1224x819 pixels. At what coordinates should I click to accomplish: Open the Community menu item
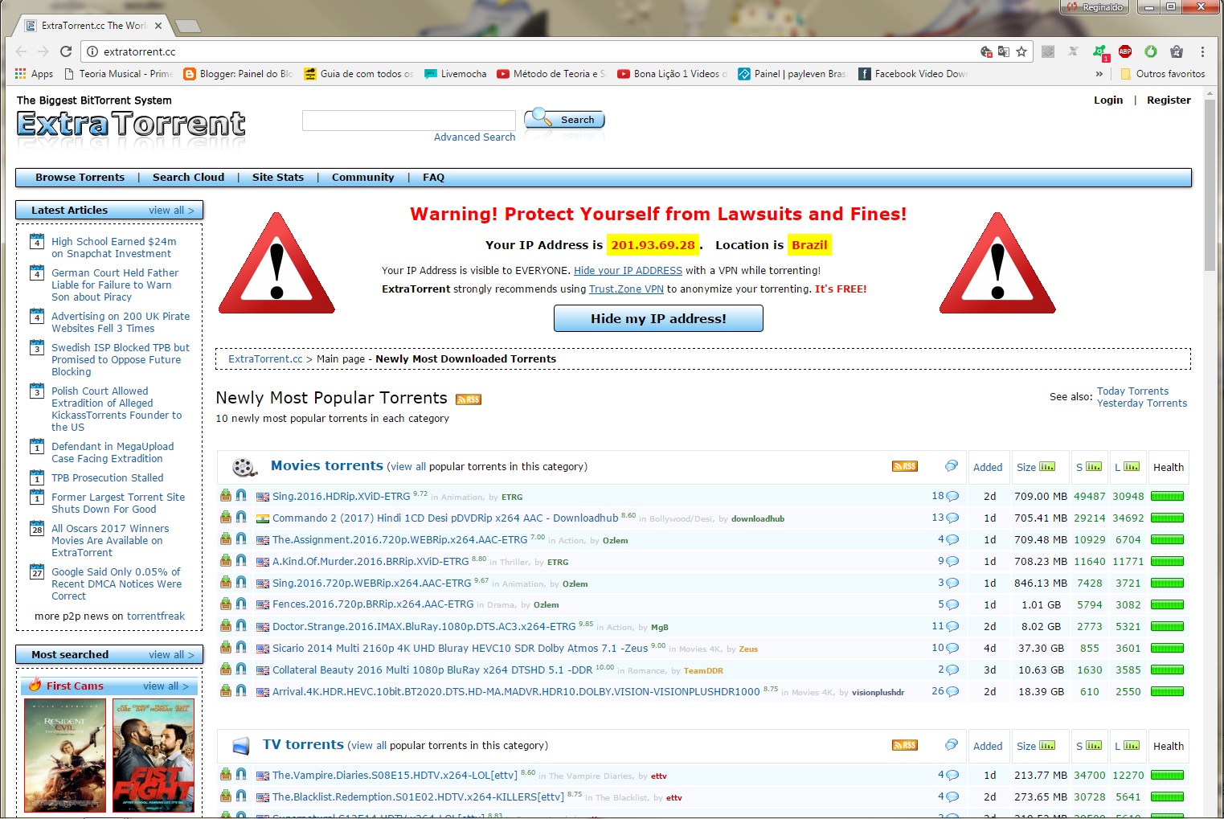click(x=362, y=178)
